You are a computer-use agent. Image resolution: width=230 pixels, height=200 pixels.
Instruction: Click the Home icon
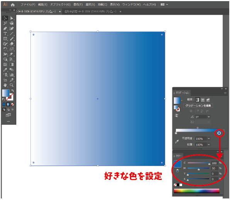pos(13,5)
